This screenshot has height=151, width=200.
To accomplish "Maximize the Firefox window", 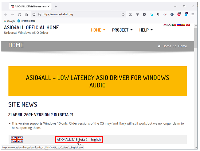I will pyautogui.click(x=184, y=6).
